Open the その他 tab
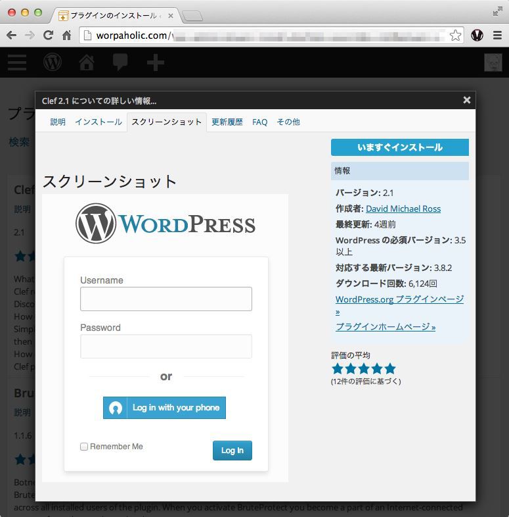Viewport: 509px width, 517px height. pos(288,122)
